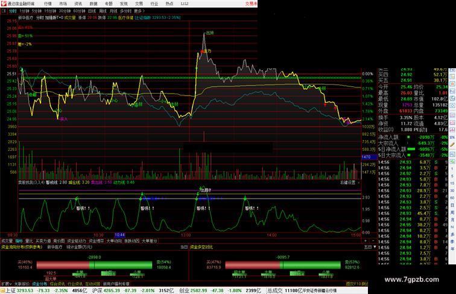Click the sidebar icon beside the 最高 row
The width and height of the screenshot is (456, 294).
(x=452, y=98)
